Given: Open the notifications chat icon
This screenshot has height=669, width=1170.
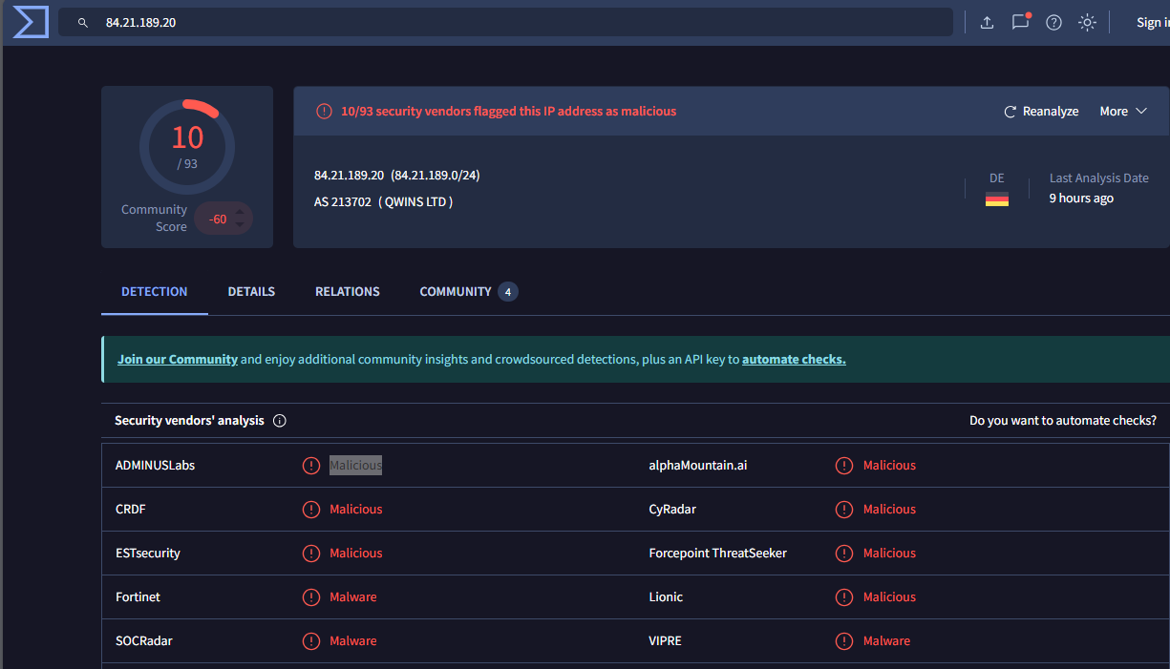Looking at the screenshot, I should (x=1020, y=23).
